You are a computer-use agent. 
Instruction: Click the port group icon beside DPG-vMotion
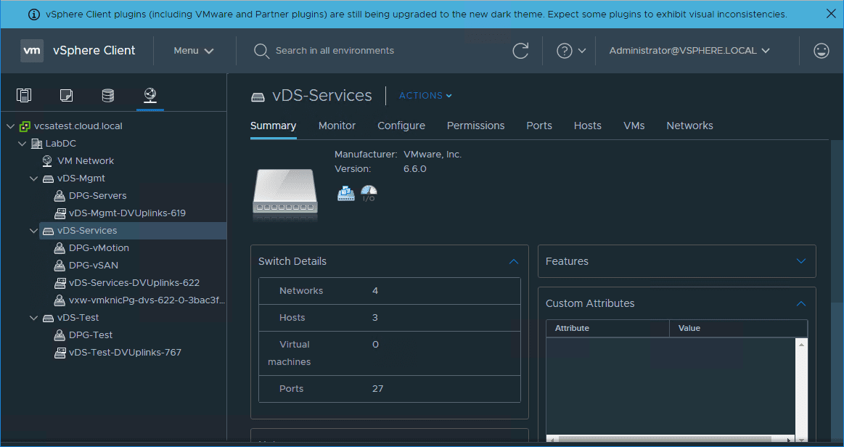coord(60,248)
